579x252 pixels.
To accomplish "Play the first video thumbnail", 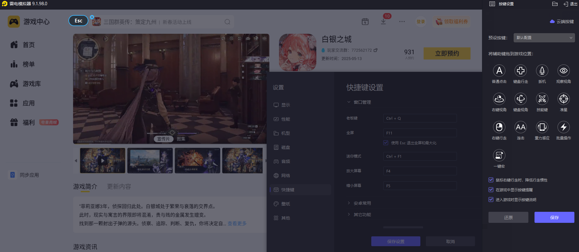I will (103, 161).
